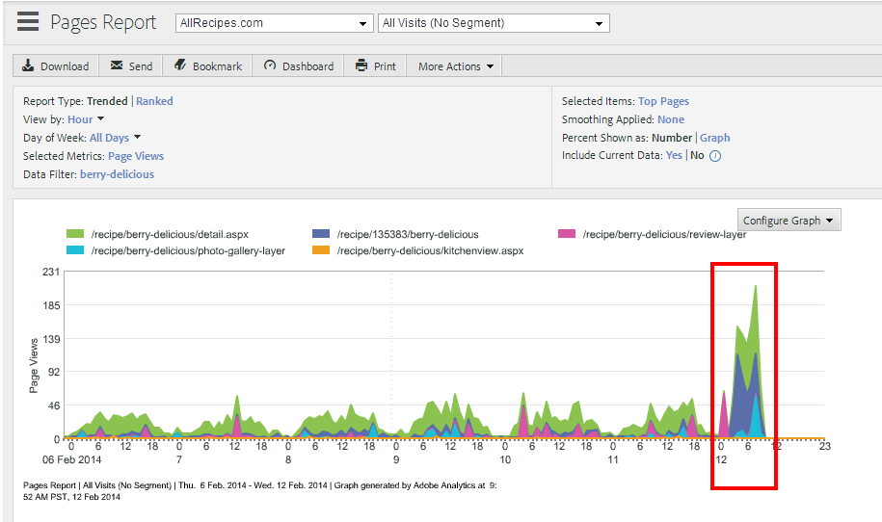Click the Page Views metrics link
The width and height of the screenshot is (882, 522).
pos(136,156)
